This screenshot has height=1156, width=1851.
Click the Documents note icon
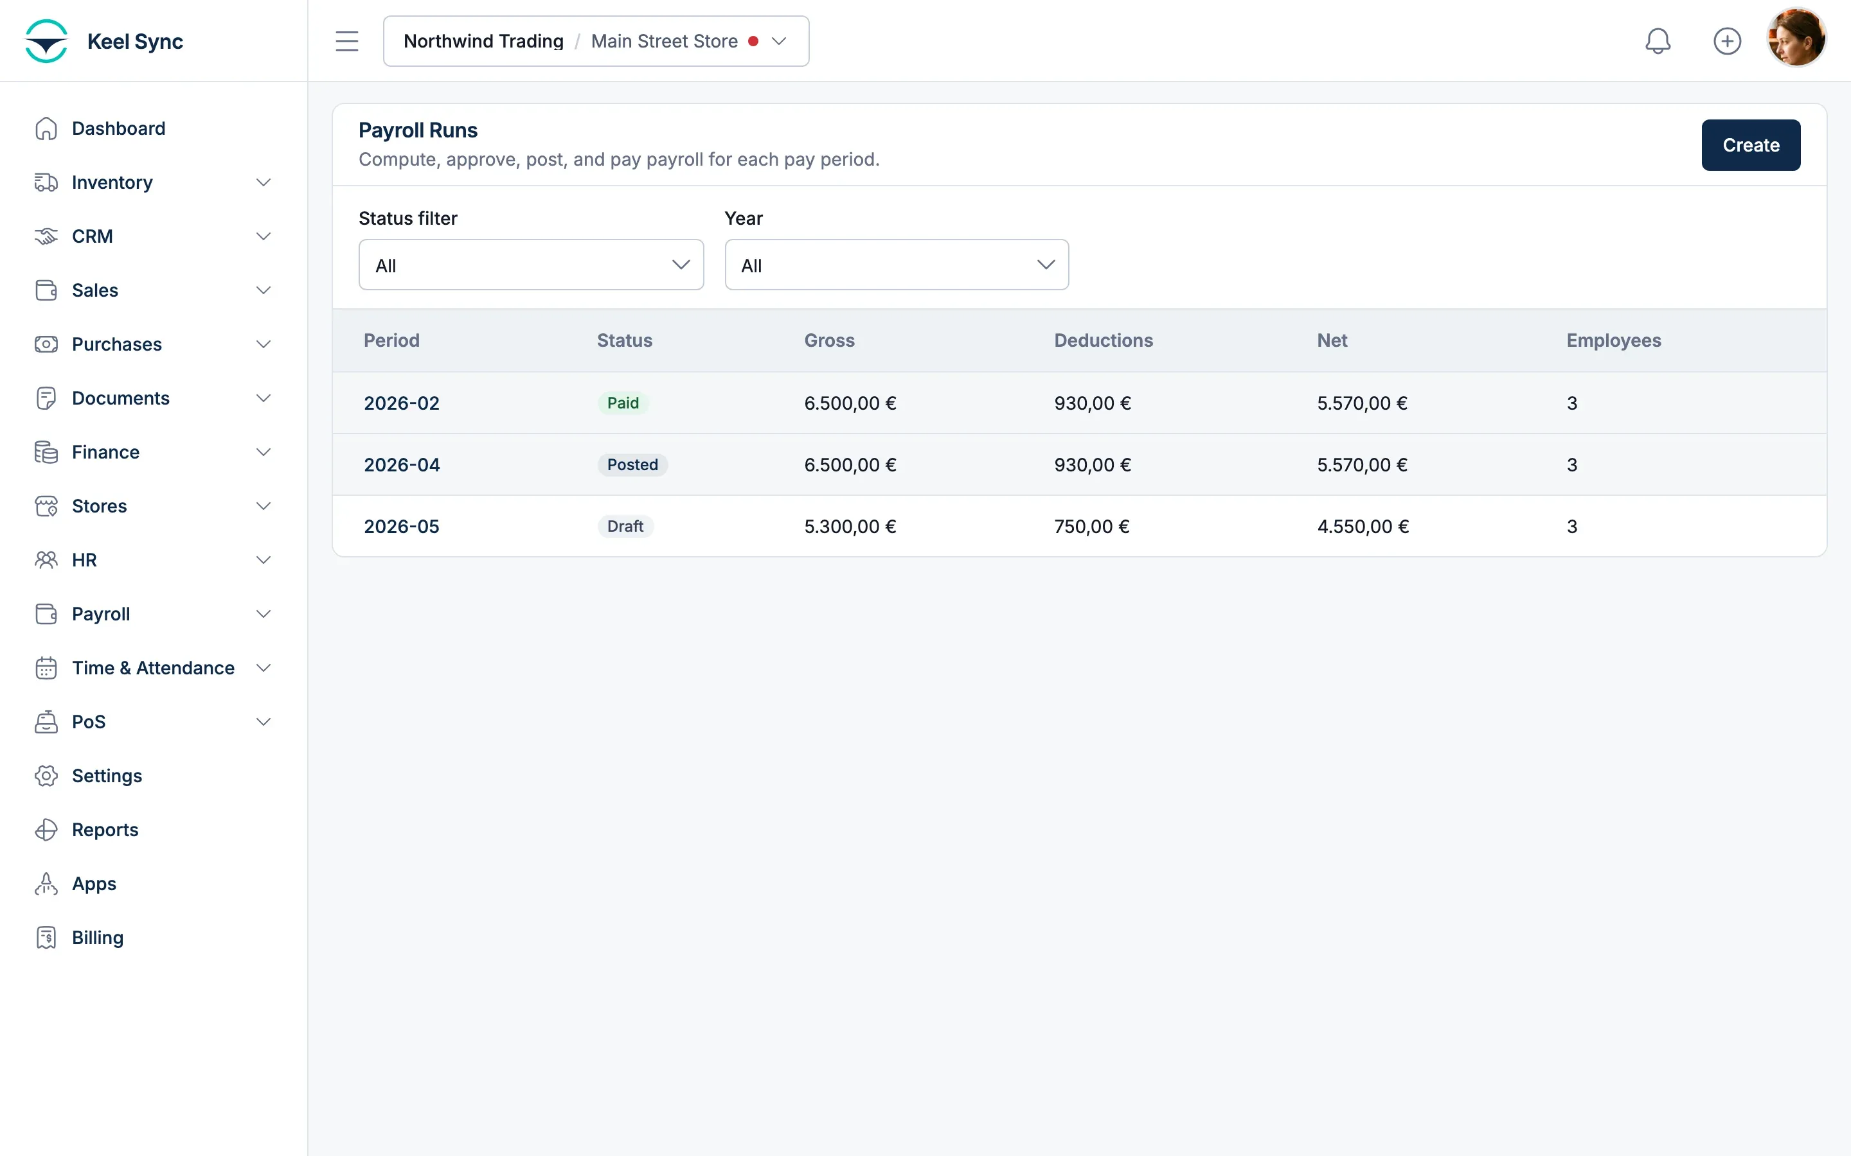[x=46, y=398]
